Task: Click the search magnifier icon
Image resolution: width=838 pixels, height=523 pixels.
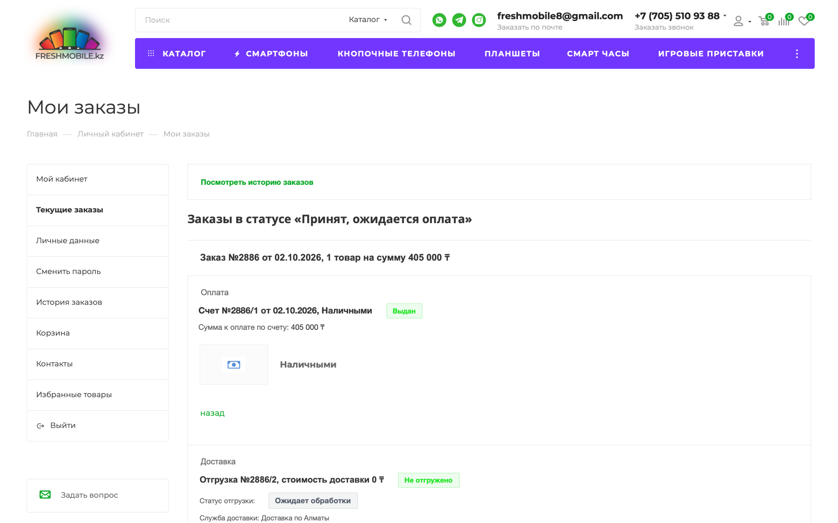Action: coord(406,20)
